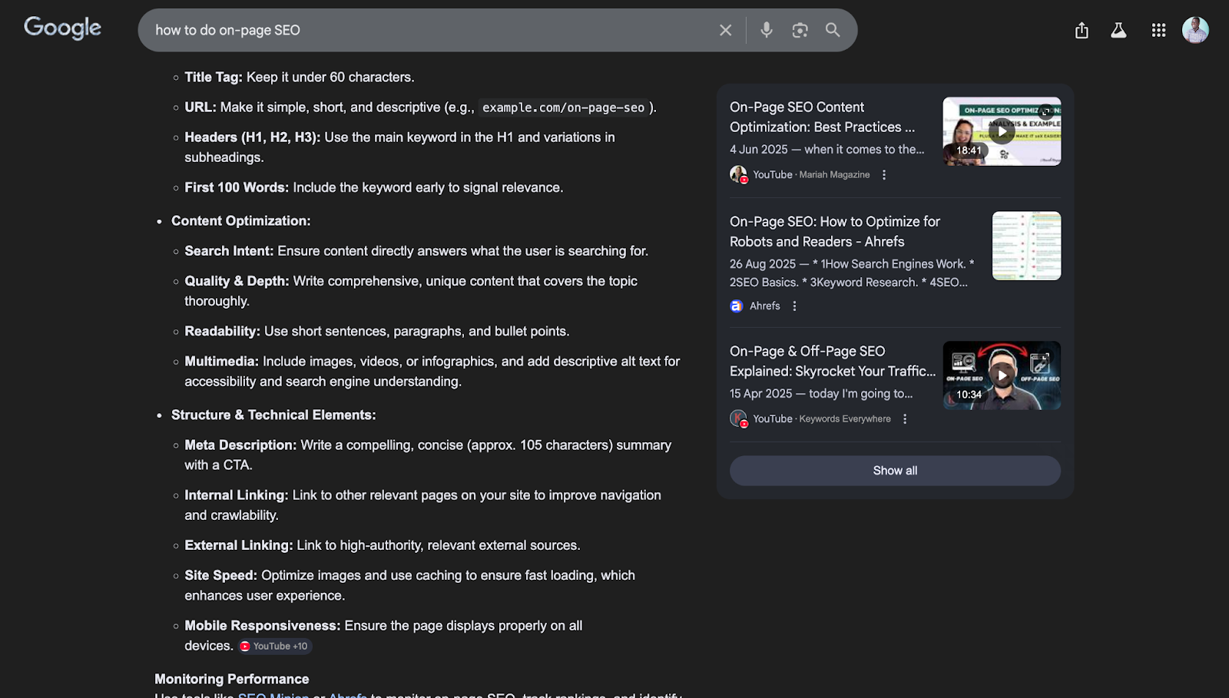This screenshot has width=1229, height=698.
Task: Start voice search with microphone icon
Action: (766, 30)
